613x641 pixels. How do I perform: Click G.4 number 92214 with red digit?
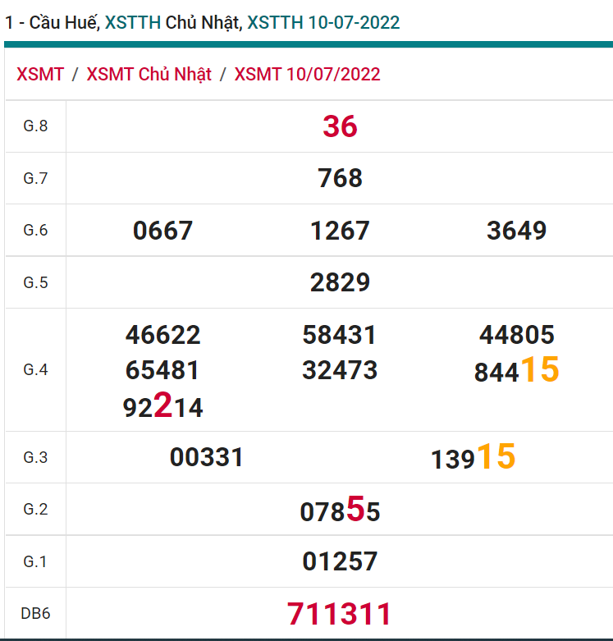(162, 407)
